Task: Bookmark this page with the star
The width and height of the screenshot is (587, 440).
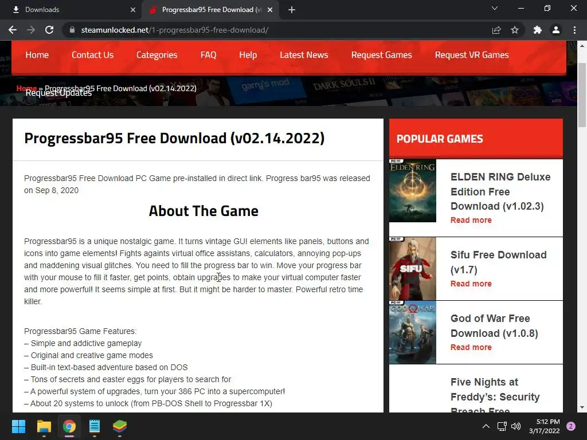Action: pos(515,30)
